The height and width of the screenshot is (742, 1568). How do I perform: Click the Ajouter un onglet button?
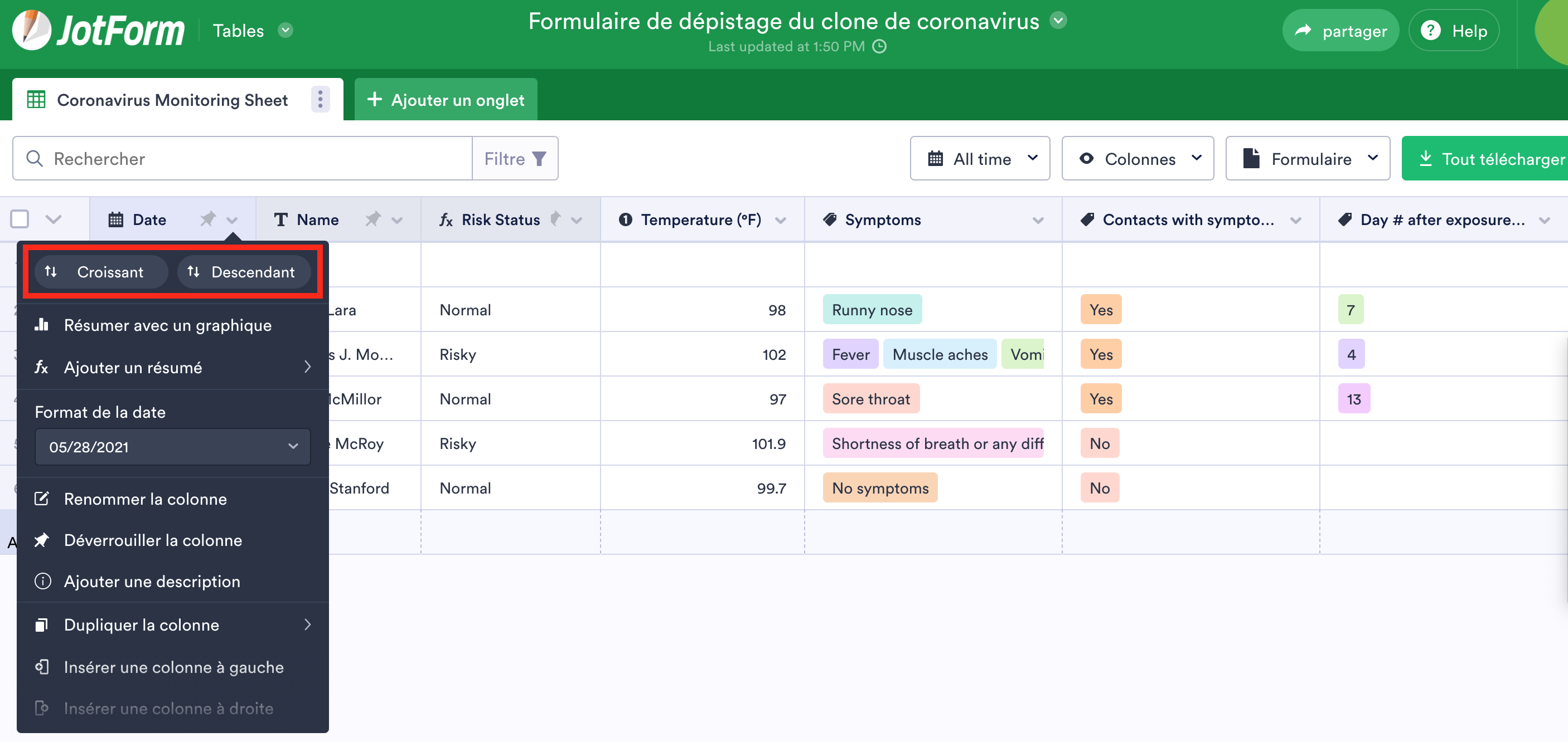446,100
